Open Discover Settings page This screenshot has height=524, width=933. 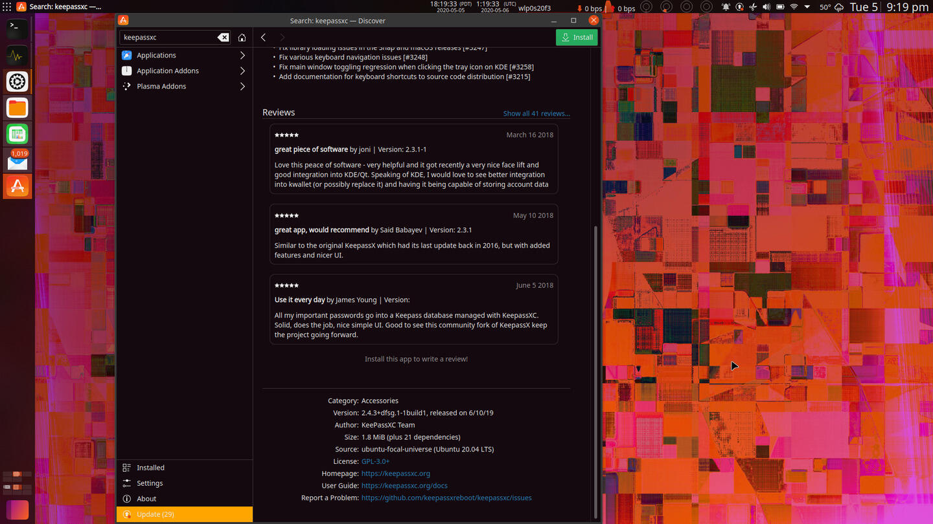pos(184,483)
